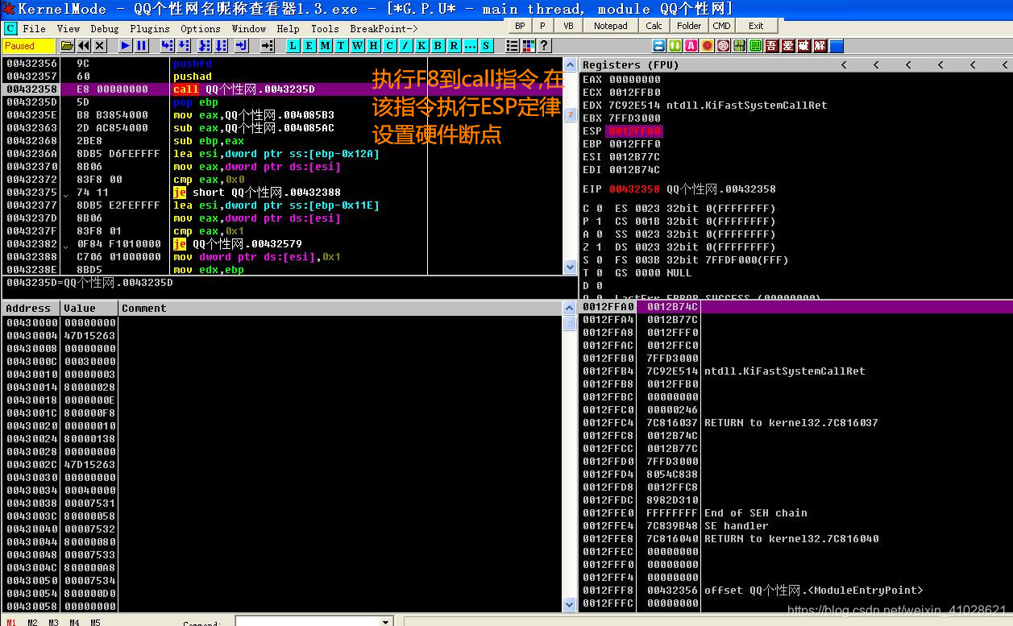Click into the Command input field

click(x=306, y=622)
